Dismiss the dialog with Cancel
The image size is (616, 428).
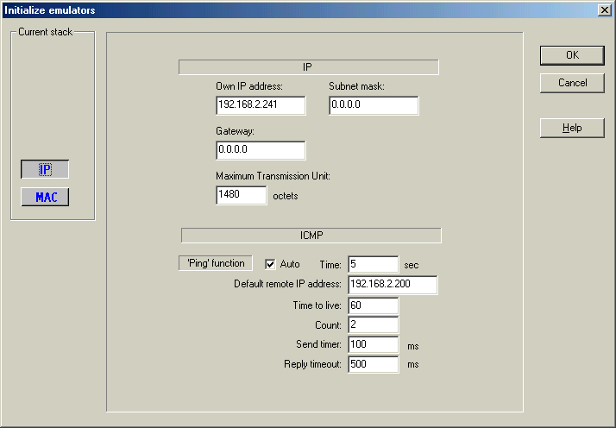pyautogui.click(x=572, y=83)
